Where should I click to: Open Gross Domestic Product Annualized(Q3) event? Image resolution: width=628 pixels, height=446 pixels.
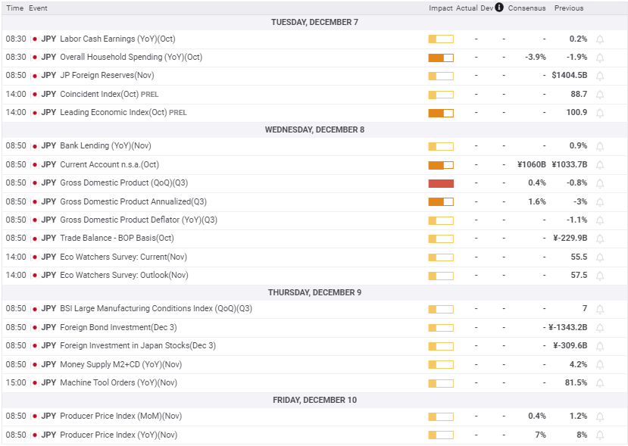tap(133, 201)
